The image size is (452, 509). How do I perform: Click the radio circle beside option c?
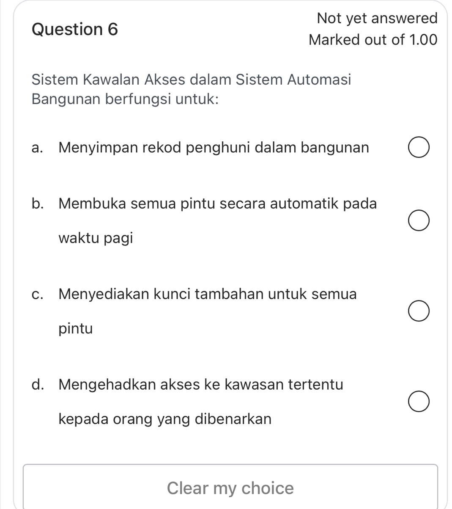click(x=419, y=311)
